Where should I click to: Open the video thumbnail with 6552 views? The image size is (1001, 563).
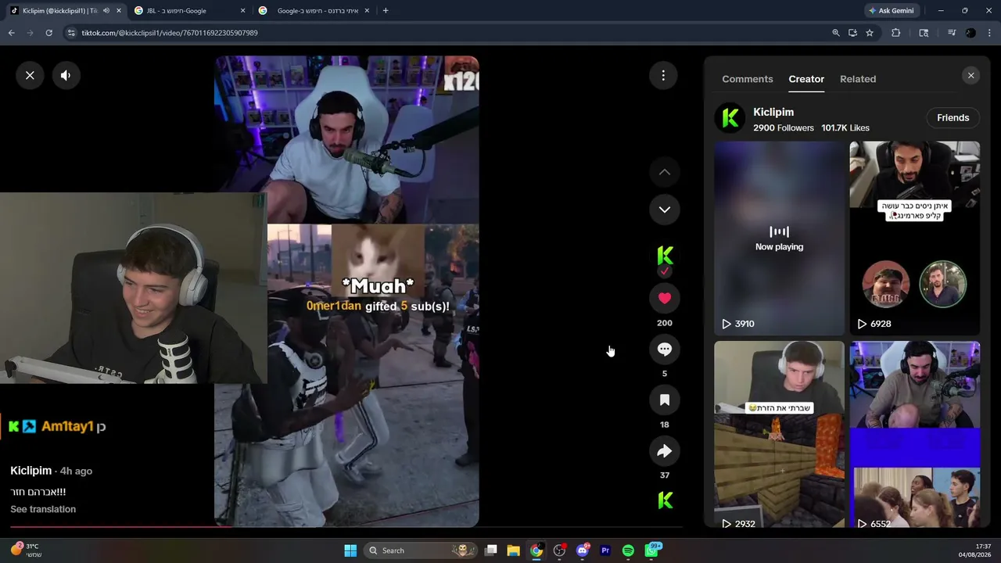tap(915, 435)
